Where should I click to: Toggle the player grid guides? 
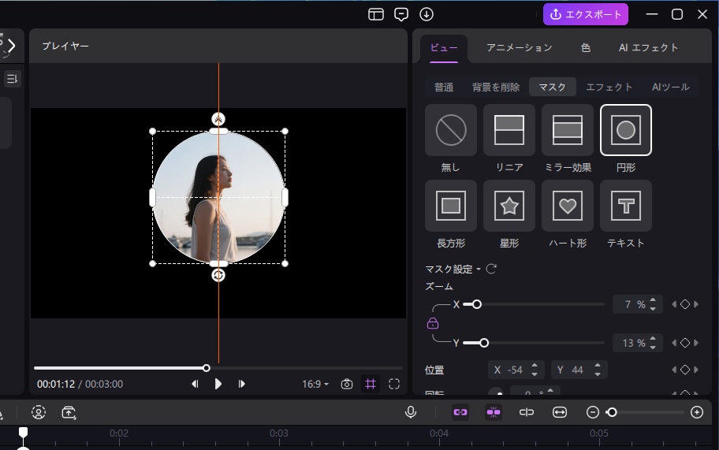coord(371,384)
